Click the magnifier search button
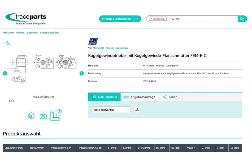This screenshot has width=252, height=162. pyautogui.click(x=242, y=19)
